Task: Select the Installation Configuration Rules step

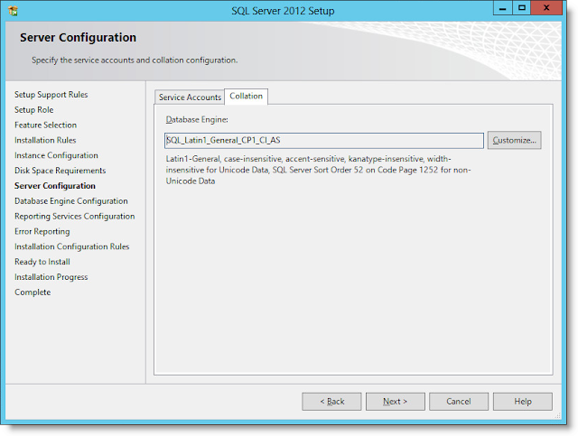Action: [x=72, y=246]
